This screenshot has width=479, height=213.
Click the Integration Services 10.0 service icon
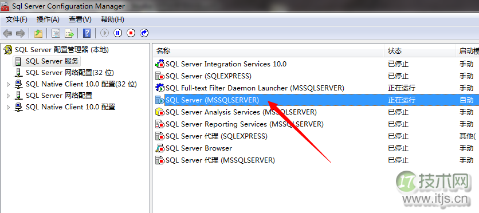pyautogui.click(x=160, y=64)
